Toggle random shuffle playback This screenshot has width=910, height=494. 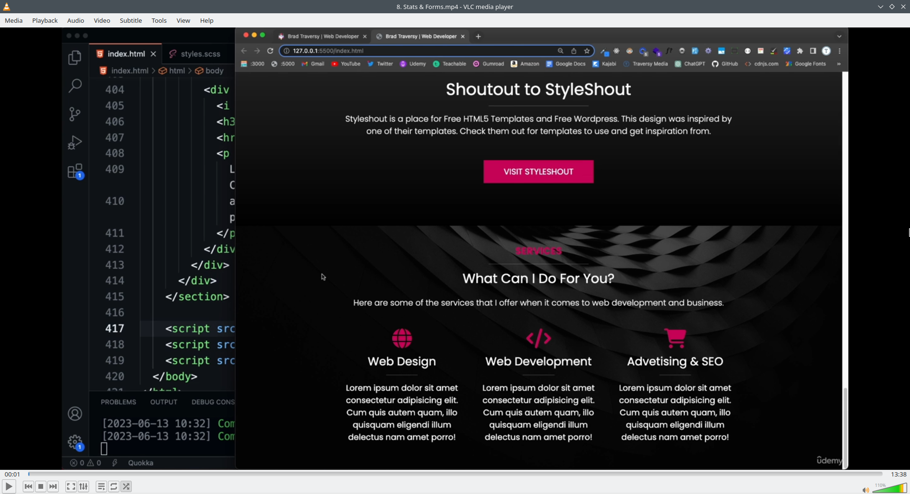(126, 486)
